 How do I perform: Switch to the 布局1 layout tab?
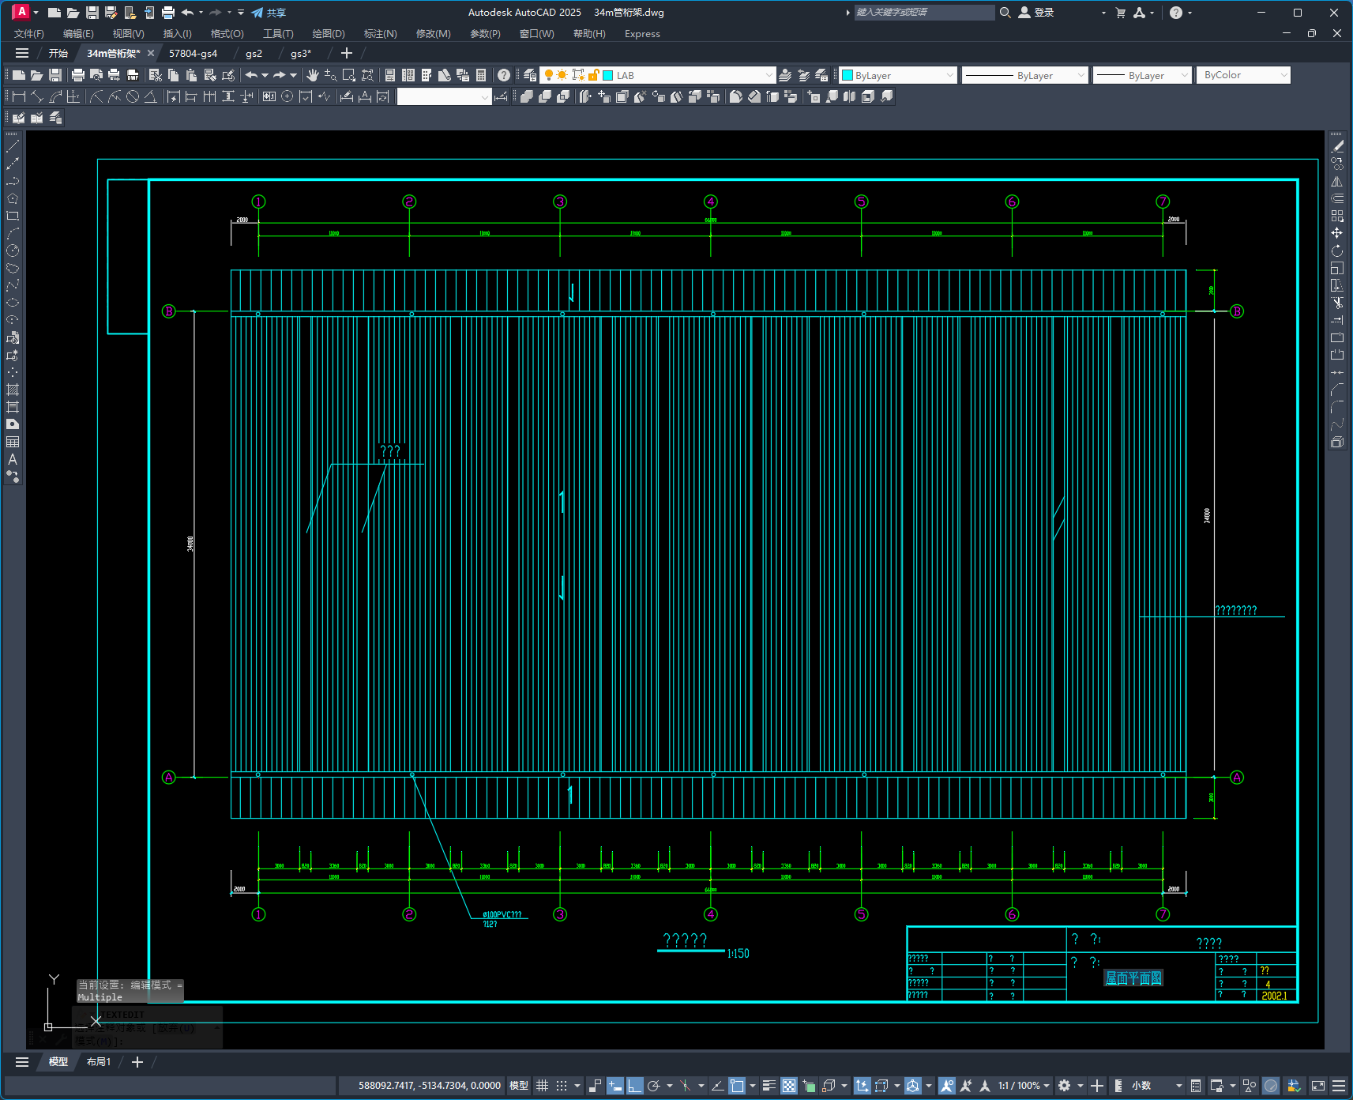(x=99, y=1062)
